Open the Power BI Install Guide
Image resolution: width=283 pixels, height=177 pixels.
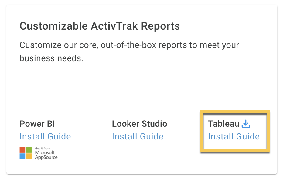(x=45, y=136)
